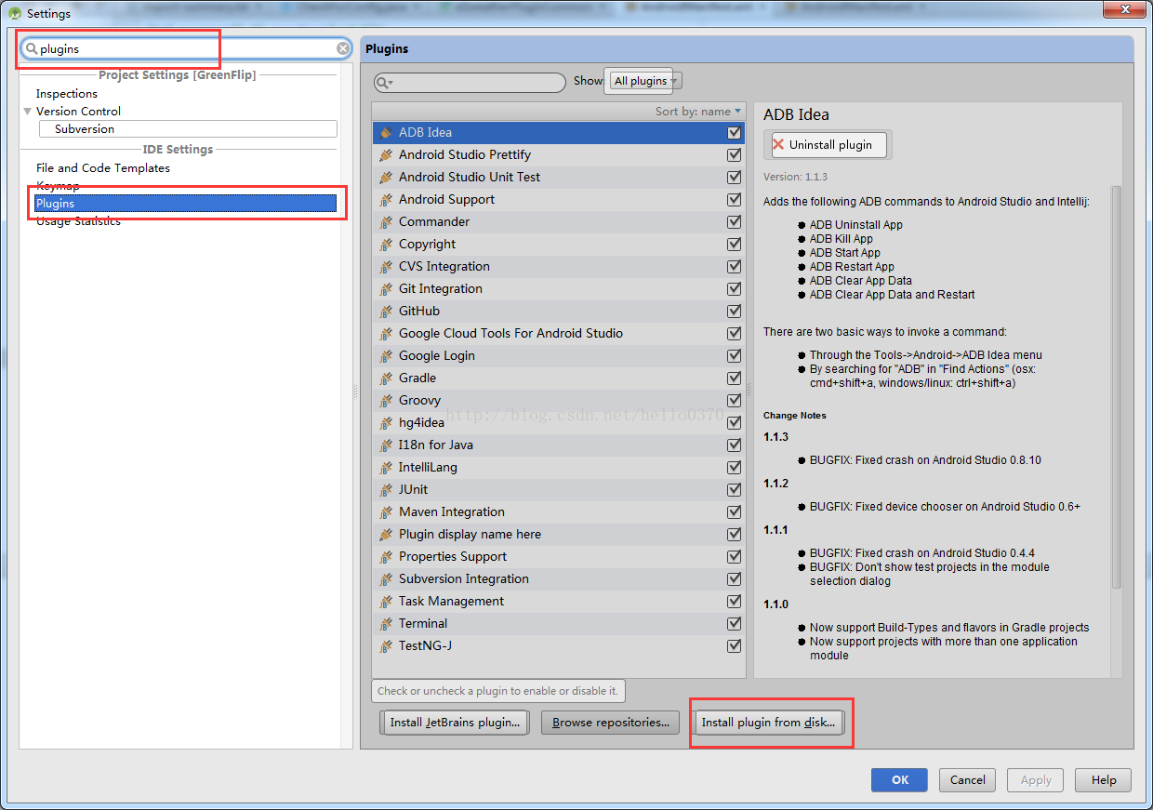Disable the Terminal plugin checkbox

click(x=735, y=623)
